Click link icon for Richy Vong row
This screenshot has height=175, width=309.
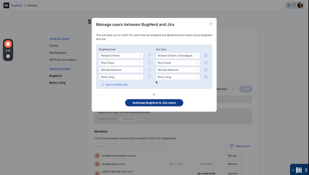(x=149, y=77)
